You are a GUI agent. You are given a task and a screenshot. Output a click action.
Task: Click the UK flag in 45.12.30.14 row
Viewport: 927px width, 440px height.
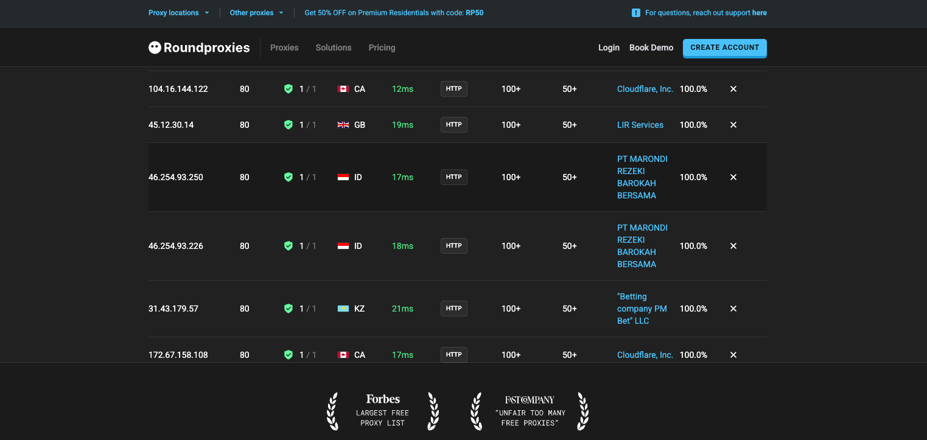(343, 125)
